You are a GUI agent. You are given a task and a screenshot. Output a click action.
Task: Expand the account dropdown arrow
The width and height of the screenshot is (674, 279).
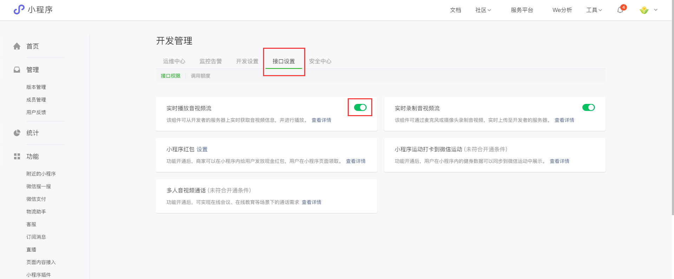[x=656, y=10]
